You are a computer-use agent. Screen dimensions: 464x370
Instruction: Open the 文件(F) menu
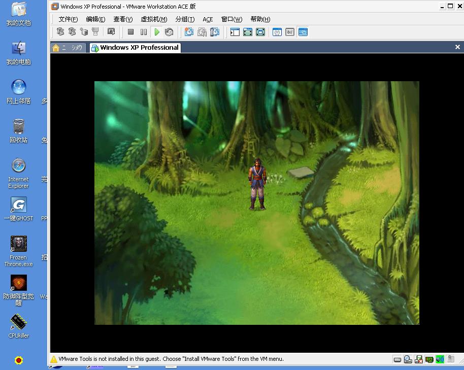(68, 19)
